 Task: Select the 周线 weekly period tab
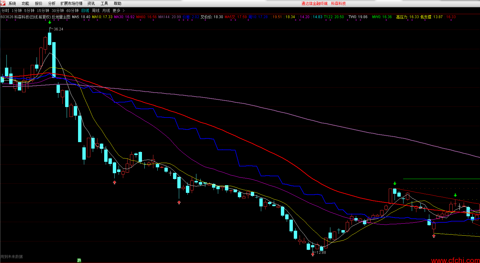(96, 11)
